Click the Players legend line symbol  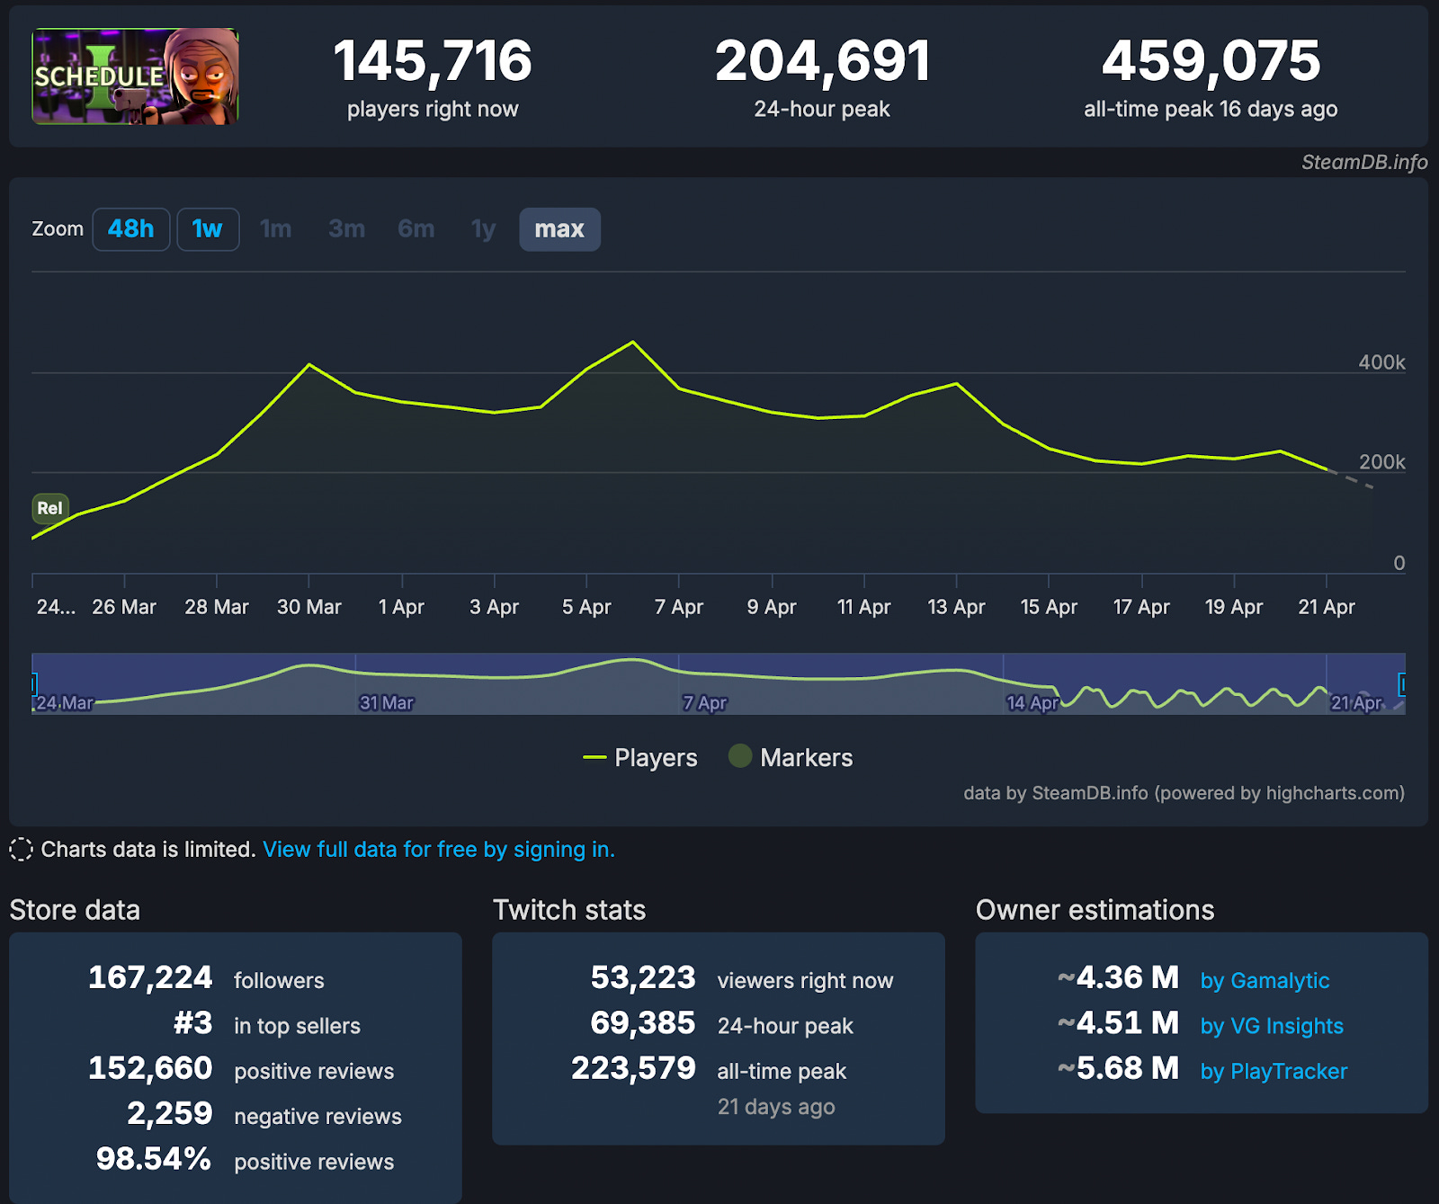click(594, 758)
